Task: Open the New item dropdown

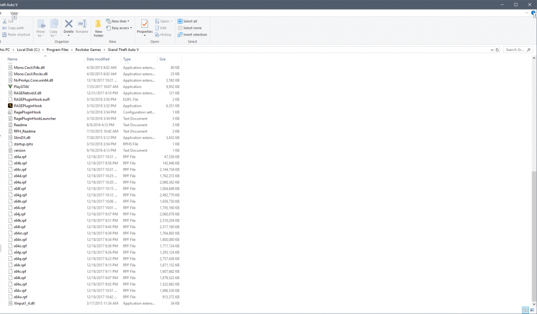Action: click(x=118, y=21)
